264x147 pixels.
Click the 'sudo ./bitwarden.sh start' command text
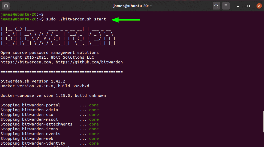(x=76, y=19)
